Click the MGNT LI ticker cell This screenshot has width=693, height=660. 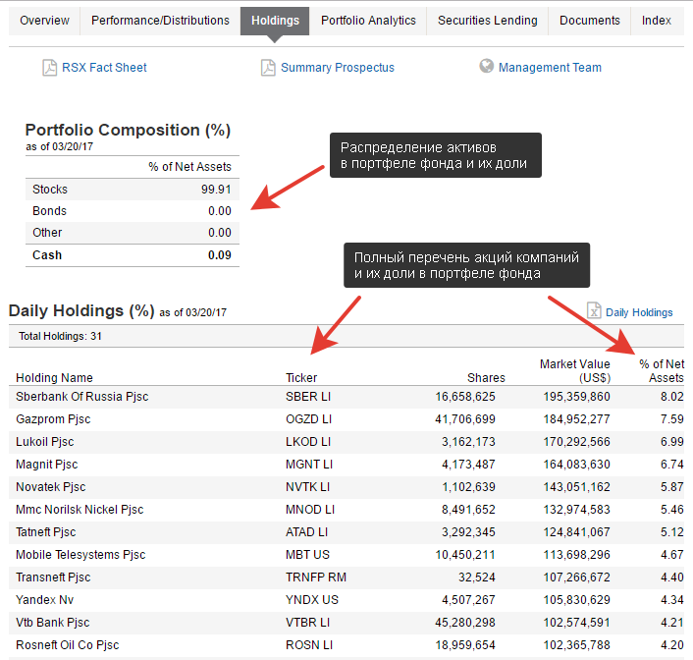tap(309, 465)
